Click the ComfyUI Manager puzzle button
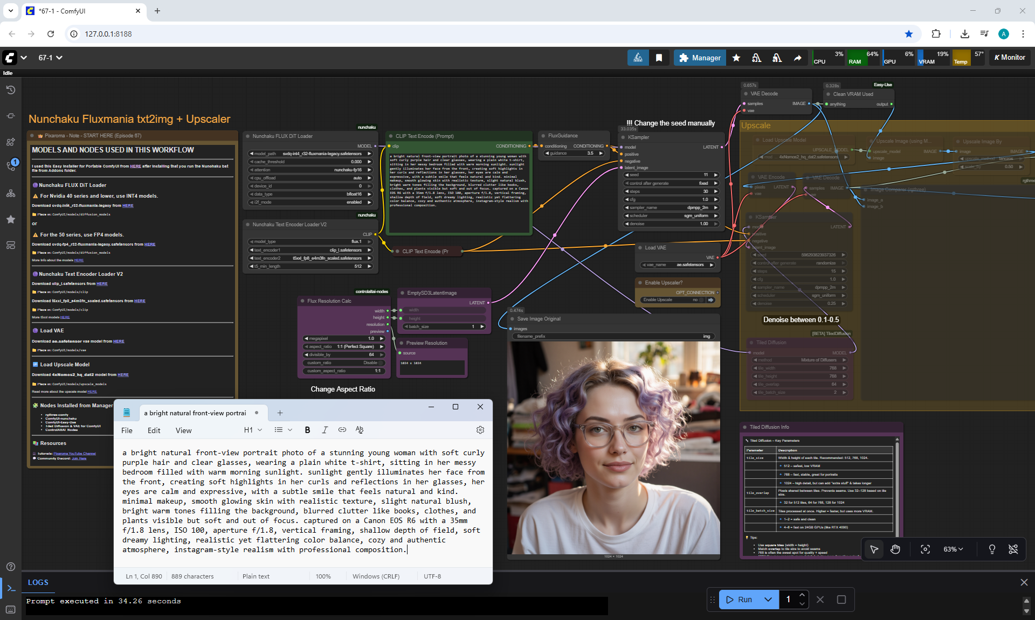 tap(700, 58)
